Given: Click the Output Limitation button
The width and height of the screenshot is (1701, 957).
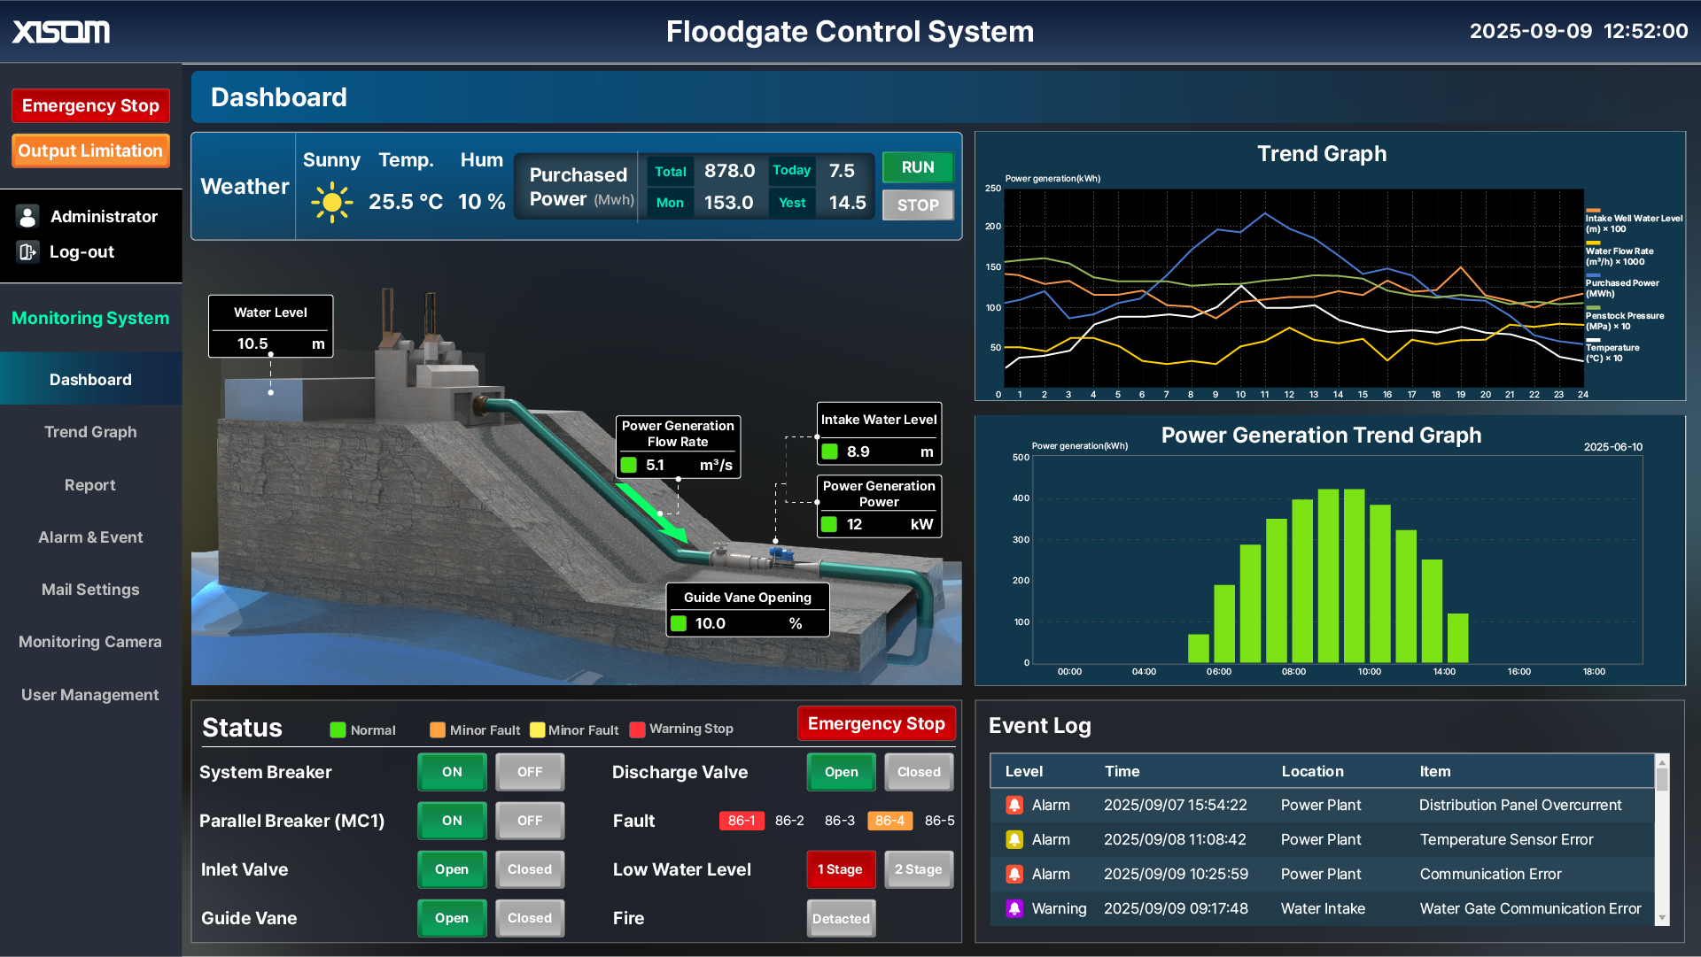Looking at the screenshot, I should click(x=90, y=150).
